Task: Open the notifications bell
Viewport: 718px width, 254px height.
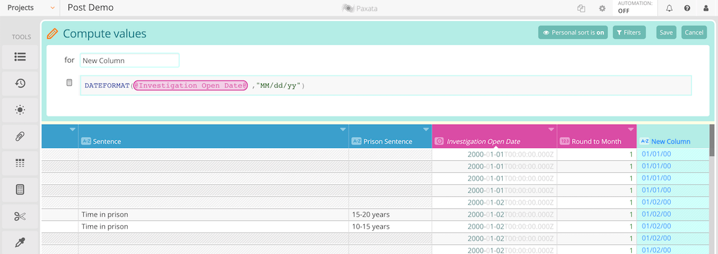Action: [669, 8]
